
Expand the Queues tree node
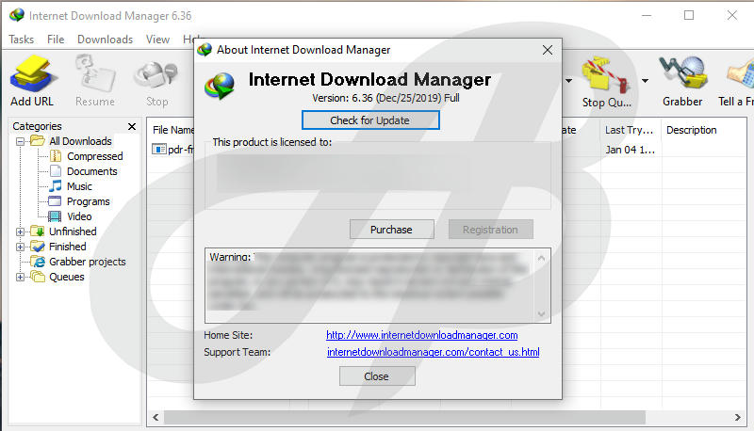pyautogui.click(x=20, y=277)
